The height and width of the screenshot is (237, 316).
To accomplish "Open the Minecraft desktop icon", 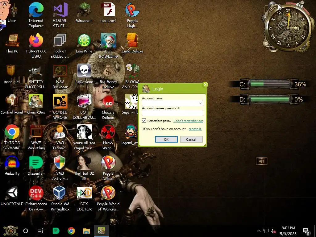I will [x=84, y=12].
